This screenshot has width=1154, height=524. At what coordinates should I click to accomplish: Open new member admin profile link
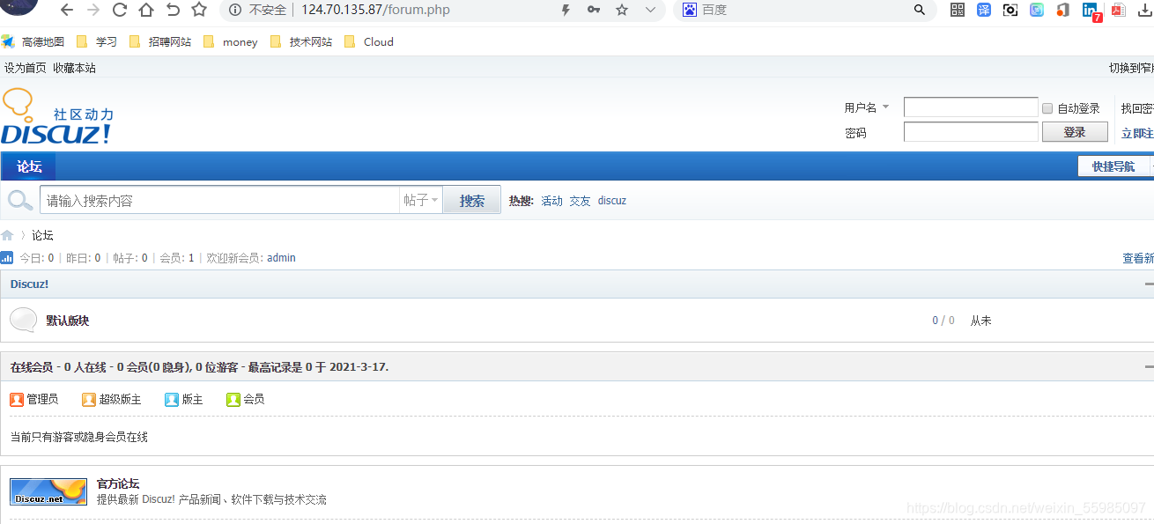tap(281, 258)
